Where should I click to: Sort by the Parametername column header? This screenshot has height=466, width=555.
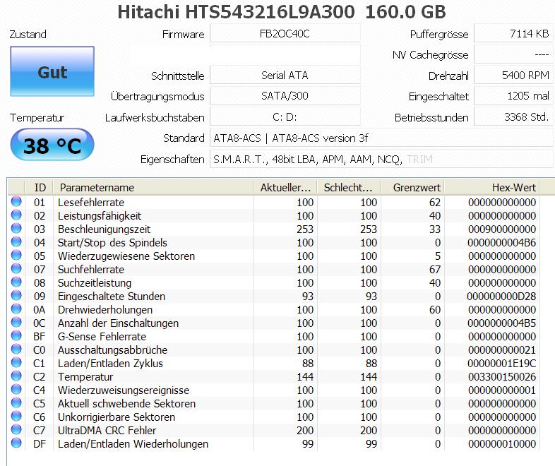point(153,188)
